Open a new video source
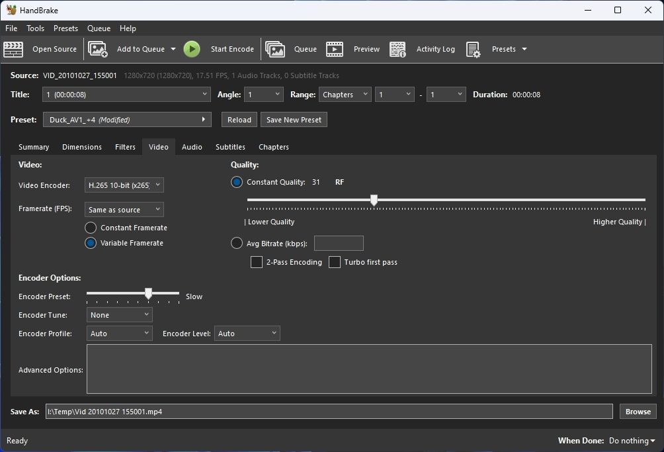 tap(45, 49)
